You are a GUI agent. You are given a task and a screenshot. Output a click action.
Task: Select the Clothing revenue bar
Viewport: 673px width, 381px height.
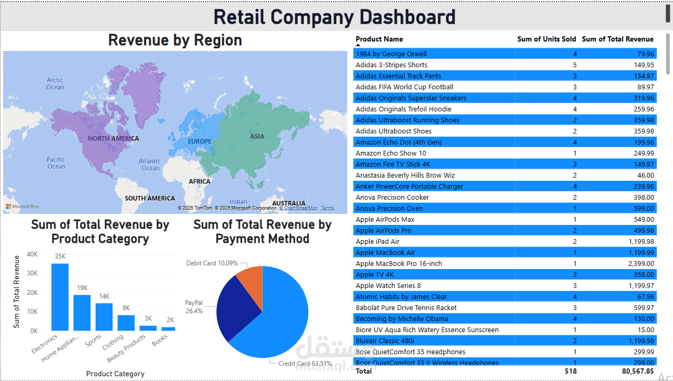point(126,323)
